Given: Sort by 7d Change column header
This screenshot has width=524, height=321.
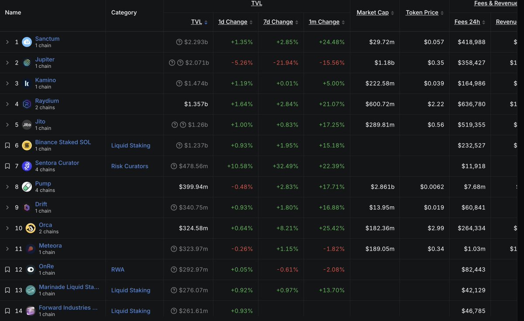Looking at the screenshot, I should pyautogui.click(x=281, y=22).
